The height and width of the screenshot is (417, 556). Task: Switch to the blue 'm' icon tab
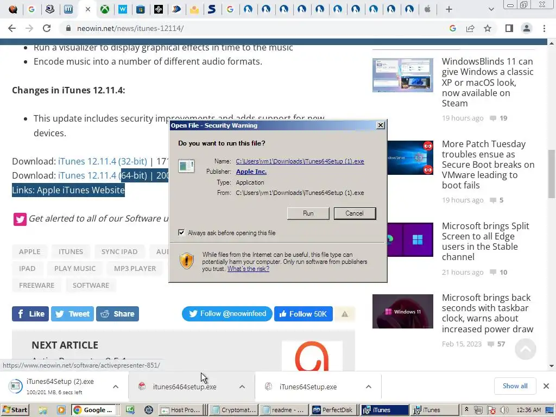pyautogui.click(x=68, y=9)
